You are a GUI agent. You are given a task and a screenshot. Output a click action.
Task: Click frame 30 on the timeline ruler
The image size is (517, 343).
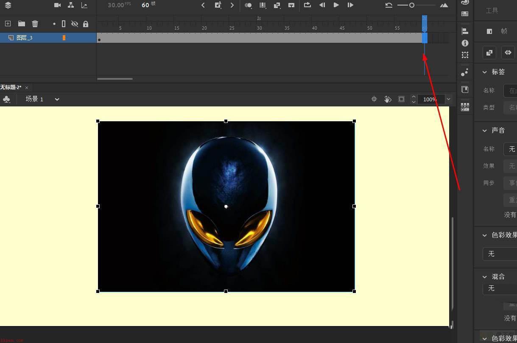click(x=259, y=28)
